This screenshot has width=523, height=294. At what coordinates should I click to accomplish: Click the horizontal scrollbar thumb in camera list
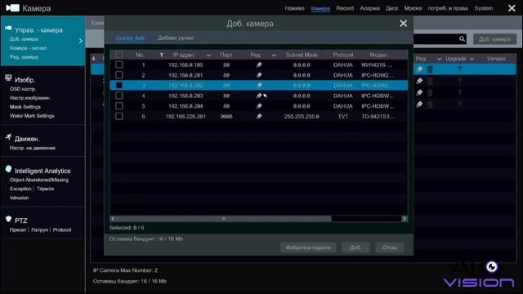pos(223,219)
